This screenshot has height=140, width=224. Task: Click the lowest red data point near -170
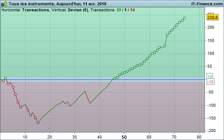point(38,123)
